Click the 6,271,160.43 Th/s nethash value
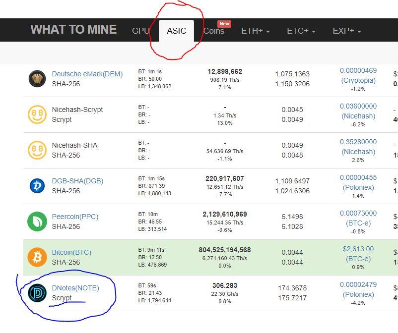Screen dimensions: 398x333 tap(225, 259)
